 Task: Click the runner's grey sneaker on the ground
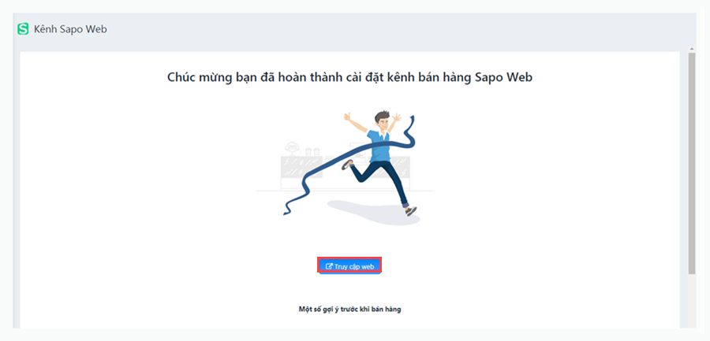[411, 211]
